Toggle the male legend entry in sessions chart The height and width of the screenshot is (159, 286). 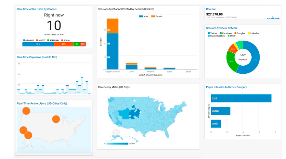143,16
